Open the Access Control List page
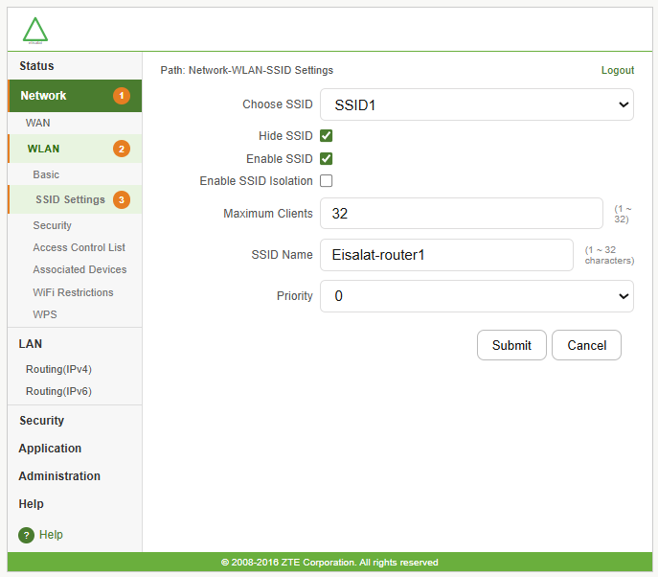This screenshot has width=658, height=577. [x=79, y=248]
